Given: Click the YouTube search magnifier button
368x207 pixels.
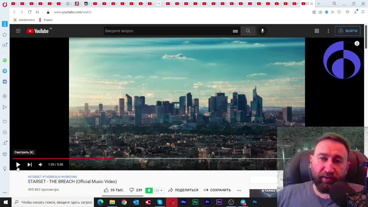Looking at the screenshot, I should coord(248,31).
